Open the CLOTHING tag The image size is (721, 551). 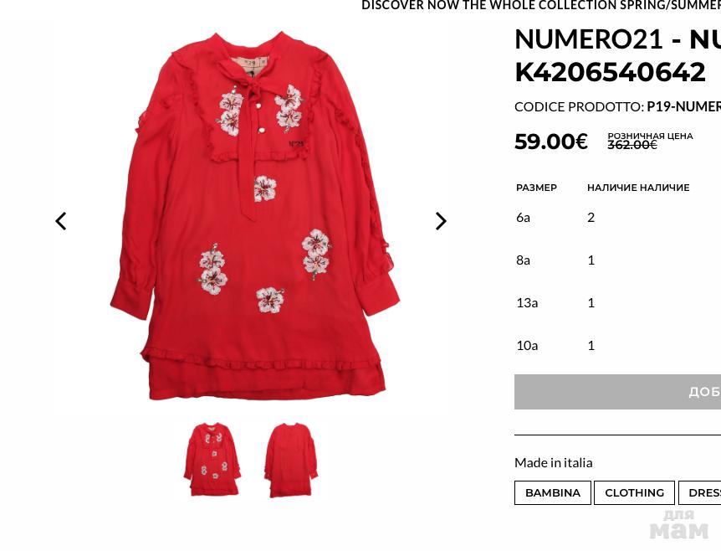click(634, 492)
